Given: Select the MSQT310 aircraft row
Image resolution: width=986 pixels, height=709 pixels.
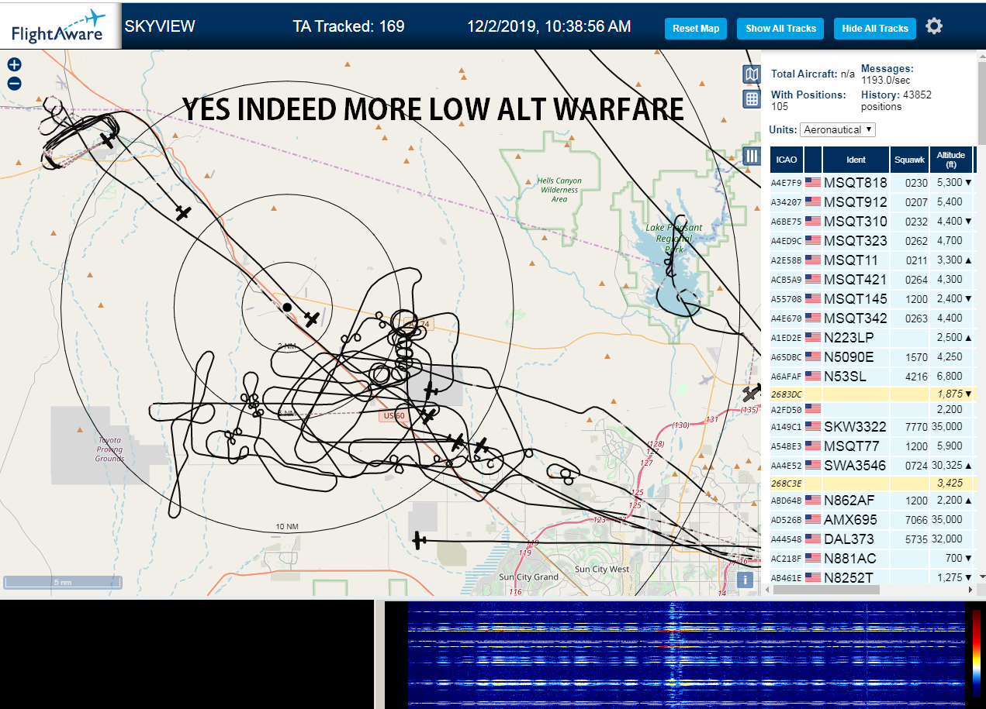Looking at the screenshot, I should point(872,222).
